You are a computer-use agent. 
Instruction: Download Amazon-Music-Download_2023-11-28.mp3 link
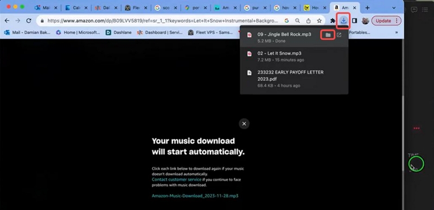(195, 195)
